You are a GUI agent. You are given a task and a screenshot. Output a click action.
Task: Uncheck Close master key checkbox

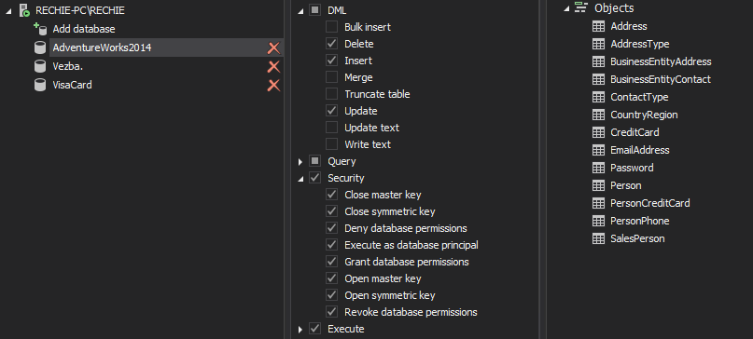[x=332, y=195]
